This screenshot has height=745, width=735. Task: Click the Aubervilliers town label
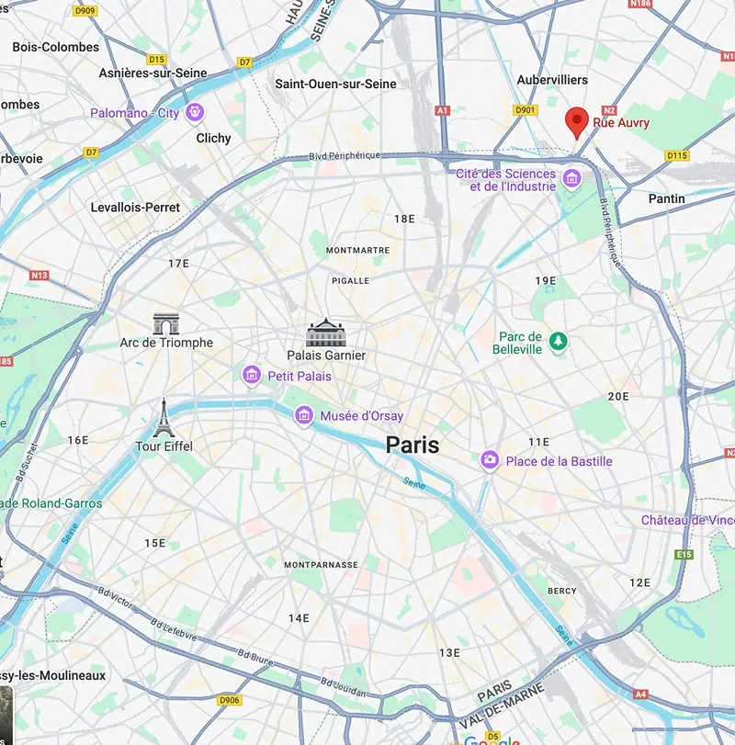(552, 80)
